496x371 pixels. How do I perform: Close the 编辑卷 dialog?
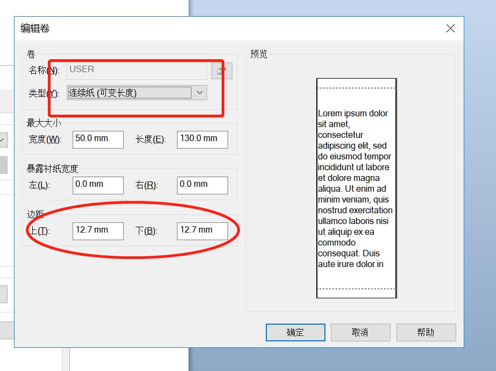450,29
